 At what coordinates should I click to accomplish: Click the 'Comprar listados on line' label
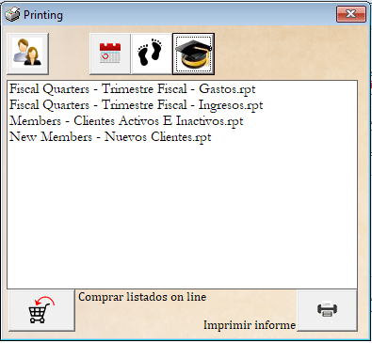point(142,297)
